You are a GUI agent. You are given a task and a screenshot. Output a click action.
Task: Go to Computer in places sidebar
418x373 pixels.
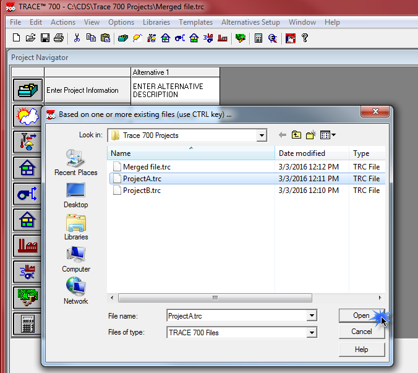click(x=76, y=259)
